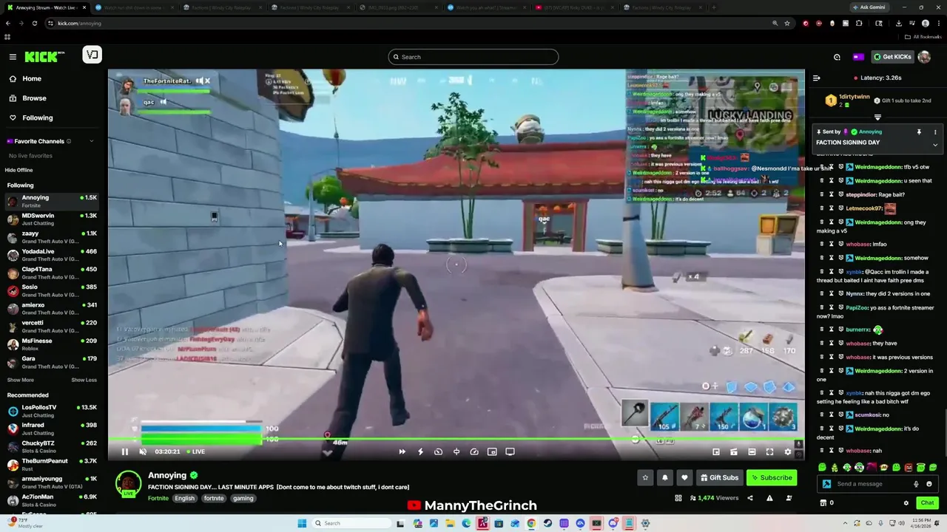The image size is (947, 532).
Task: Click the grid icon beside viewer count
Action: tap(678, 498)
